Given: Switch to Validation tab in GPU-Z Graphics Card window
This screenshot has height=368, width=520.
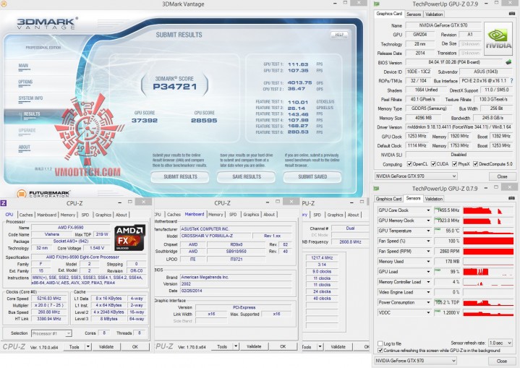Looking at the screenshot, I should [434, 14].
